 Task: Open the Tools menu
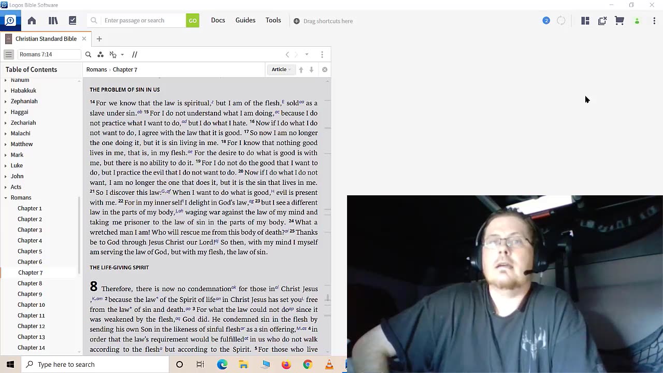coord(273,20)
